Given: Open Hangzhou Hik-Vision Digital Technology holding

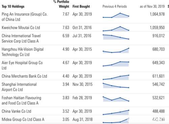Looking at the screenshot, I should pos(23,52).
